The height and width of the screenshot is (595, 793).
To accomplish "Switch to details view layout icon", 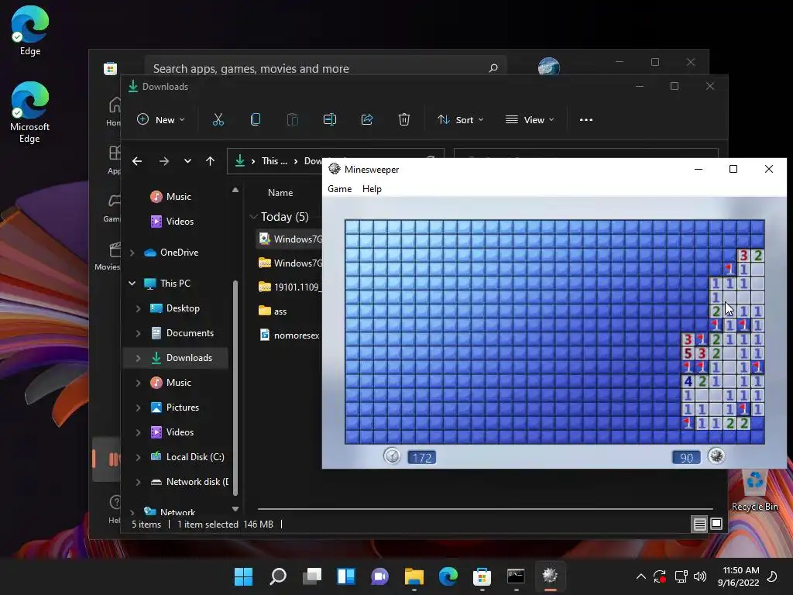I will click(x=699, y=524).
